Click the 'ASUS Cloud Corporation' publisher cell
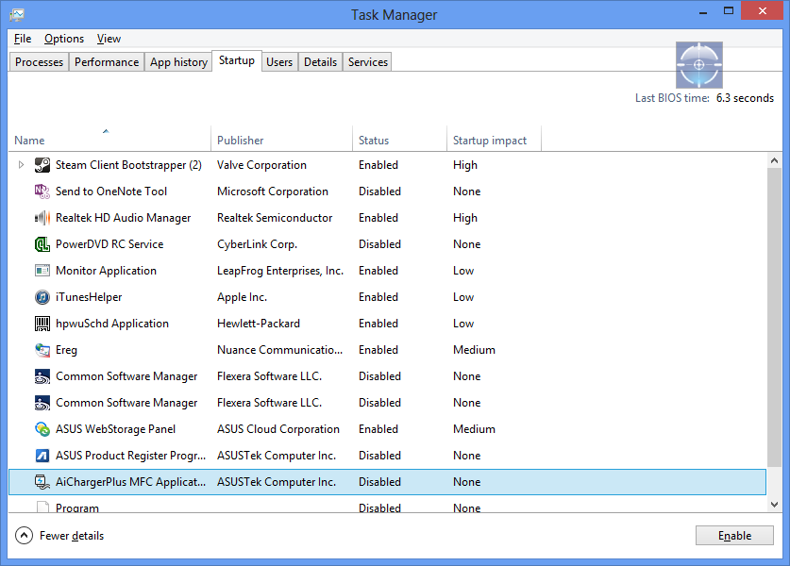The image size is (790, 566). (x=278, y=429)
